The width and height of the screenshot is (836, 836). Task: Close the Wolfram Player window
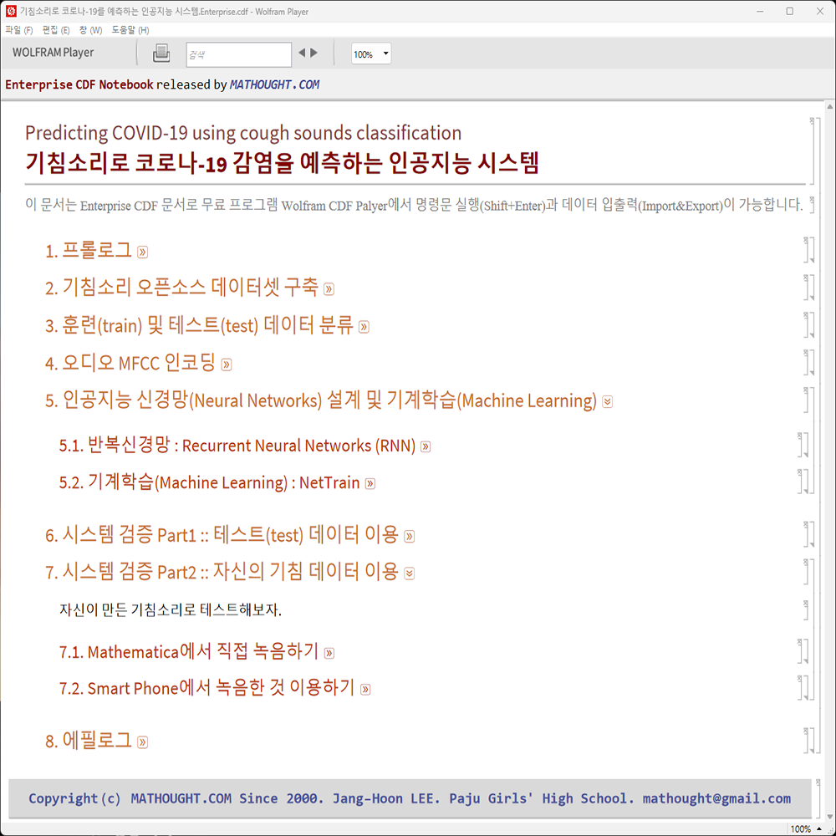pos(819,11)
